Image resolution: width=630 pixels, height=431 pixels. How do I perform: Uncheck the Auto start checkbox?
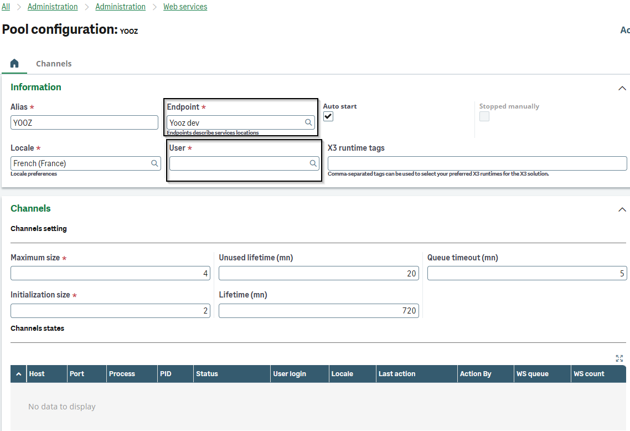tap(328, 116)
